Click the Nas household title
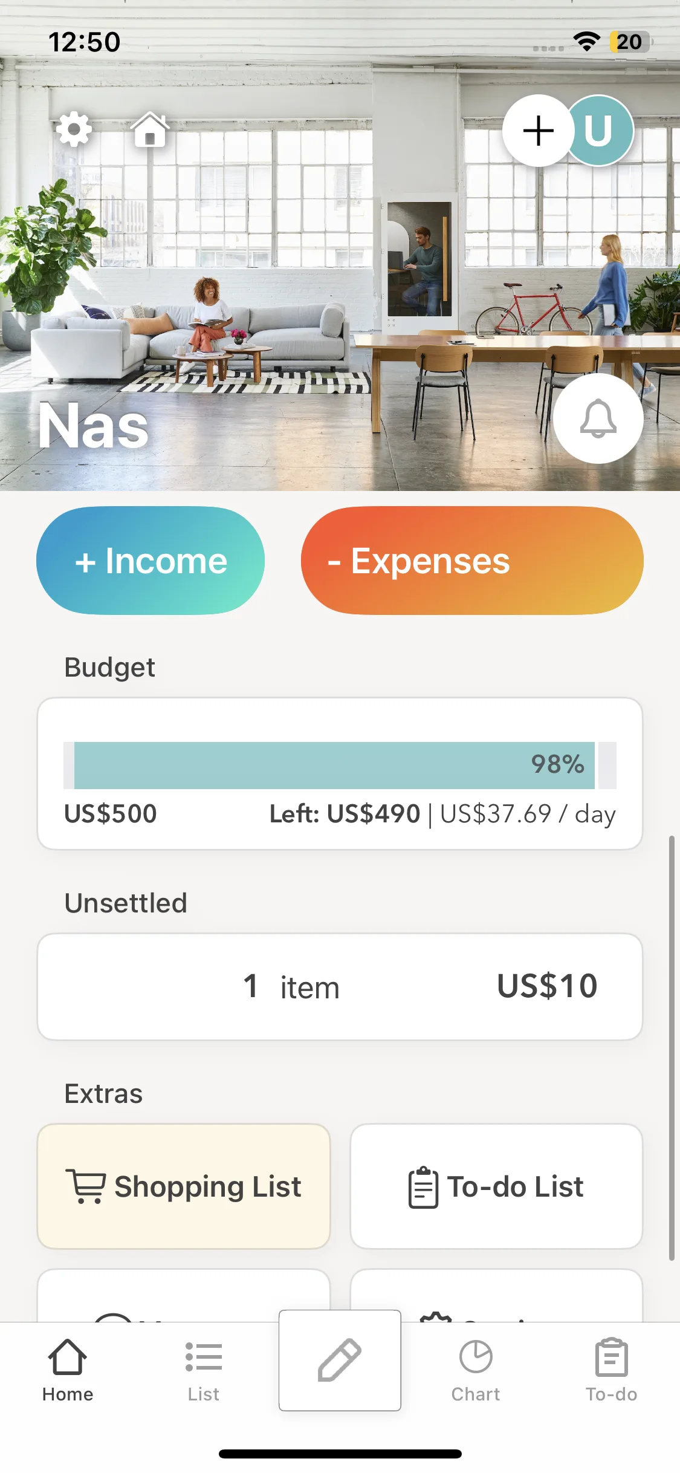The height and width of the screenshot is (1473, 680). (94, 426)
